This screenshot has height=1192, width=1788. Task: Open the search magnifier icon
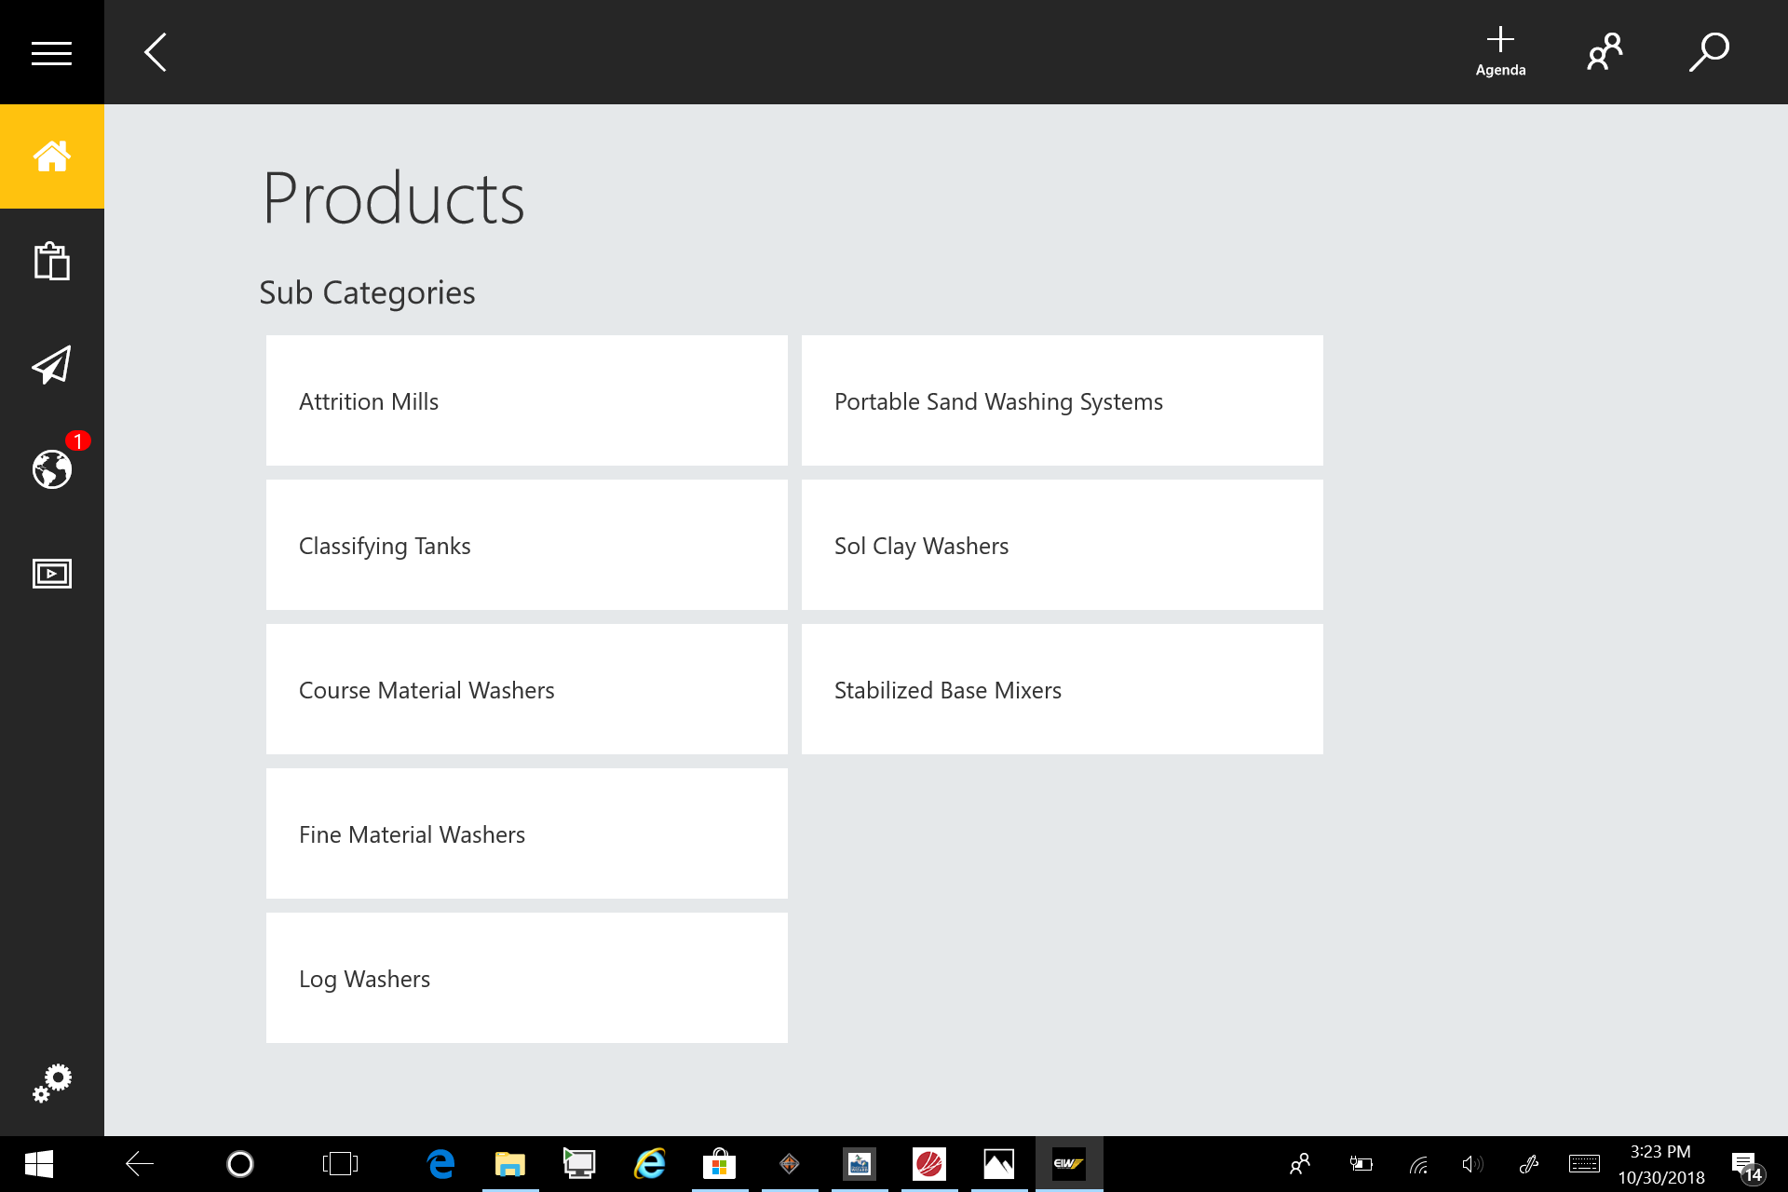click(x=1709, y=52)
